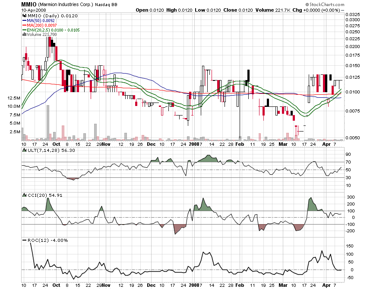367x289 pixels.
Task: Click the Dec label on the price chart date axis
Action: pyautogui.click(x=151, y=144)
